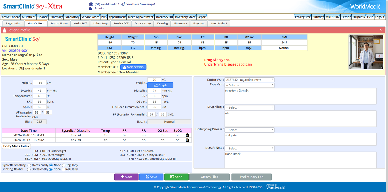Open the Inventory Store menu
Viewport: 388px width, 192px height.
pyautogui.click(x=185, y=17)
